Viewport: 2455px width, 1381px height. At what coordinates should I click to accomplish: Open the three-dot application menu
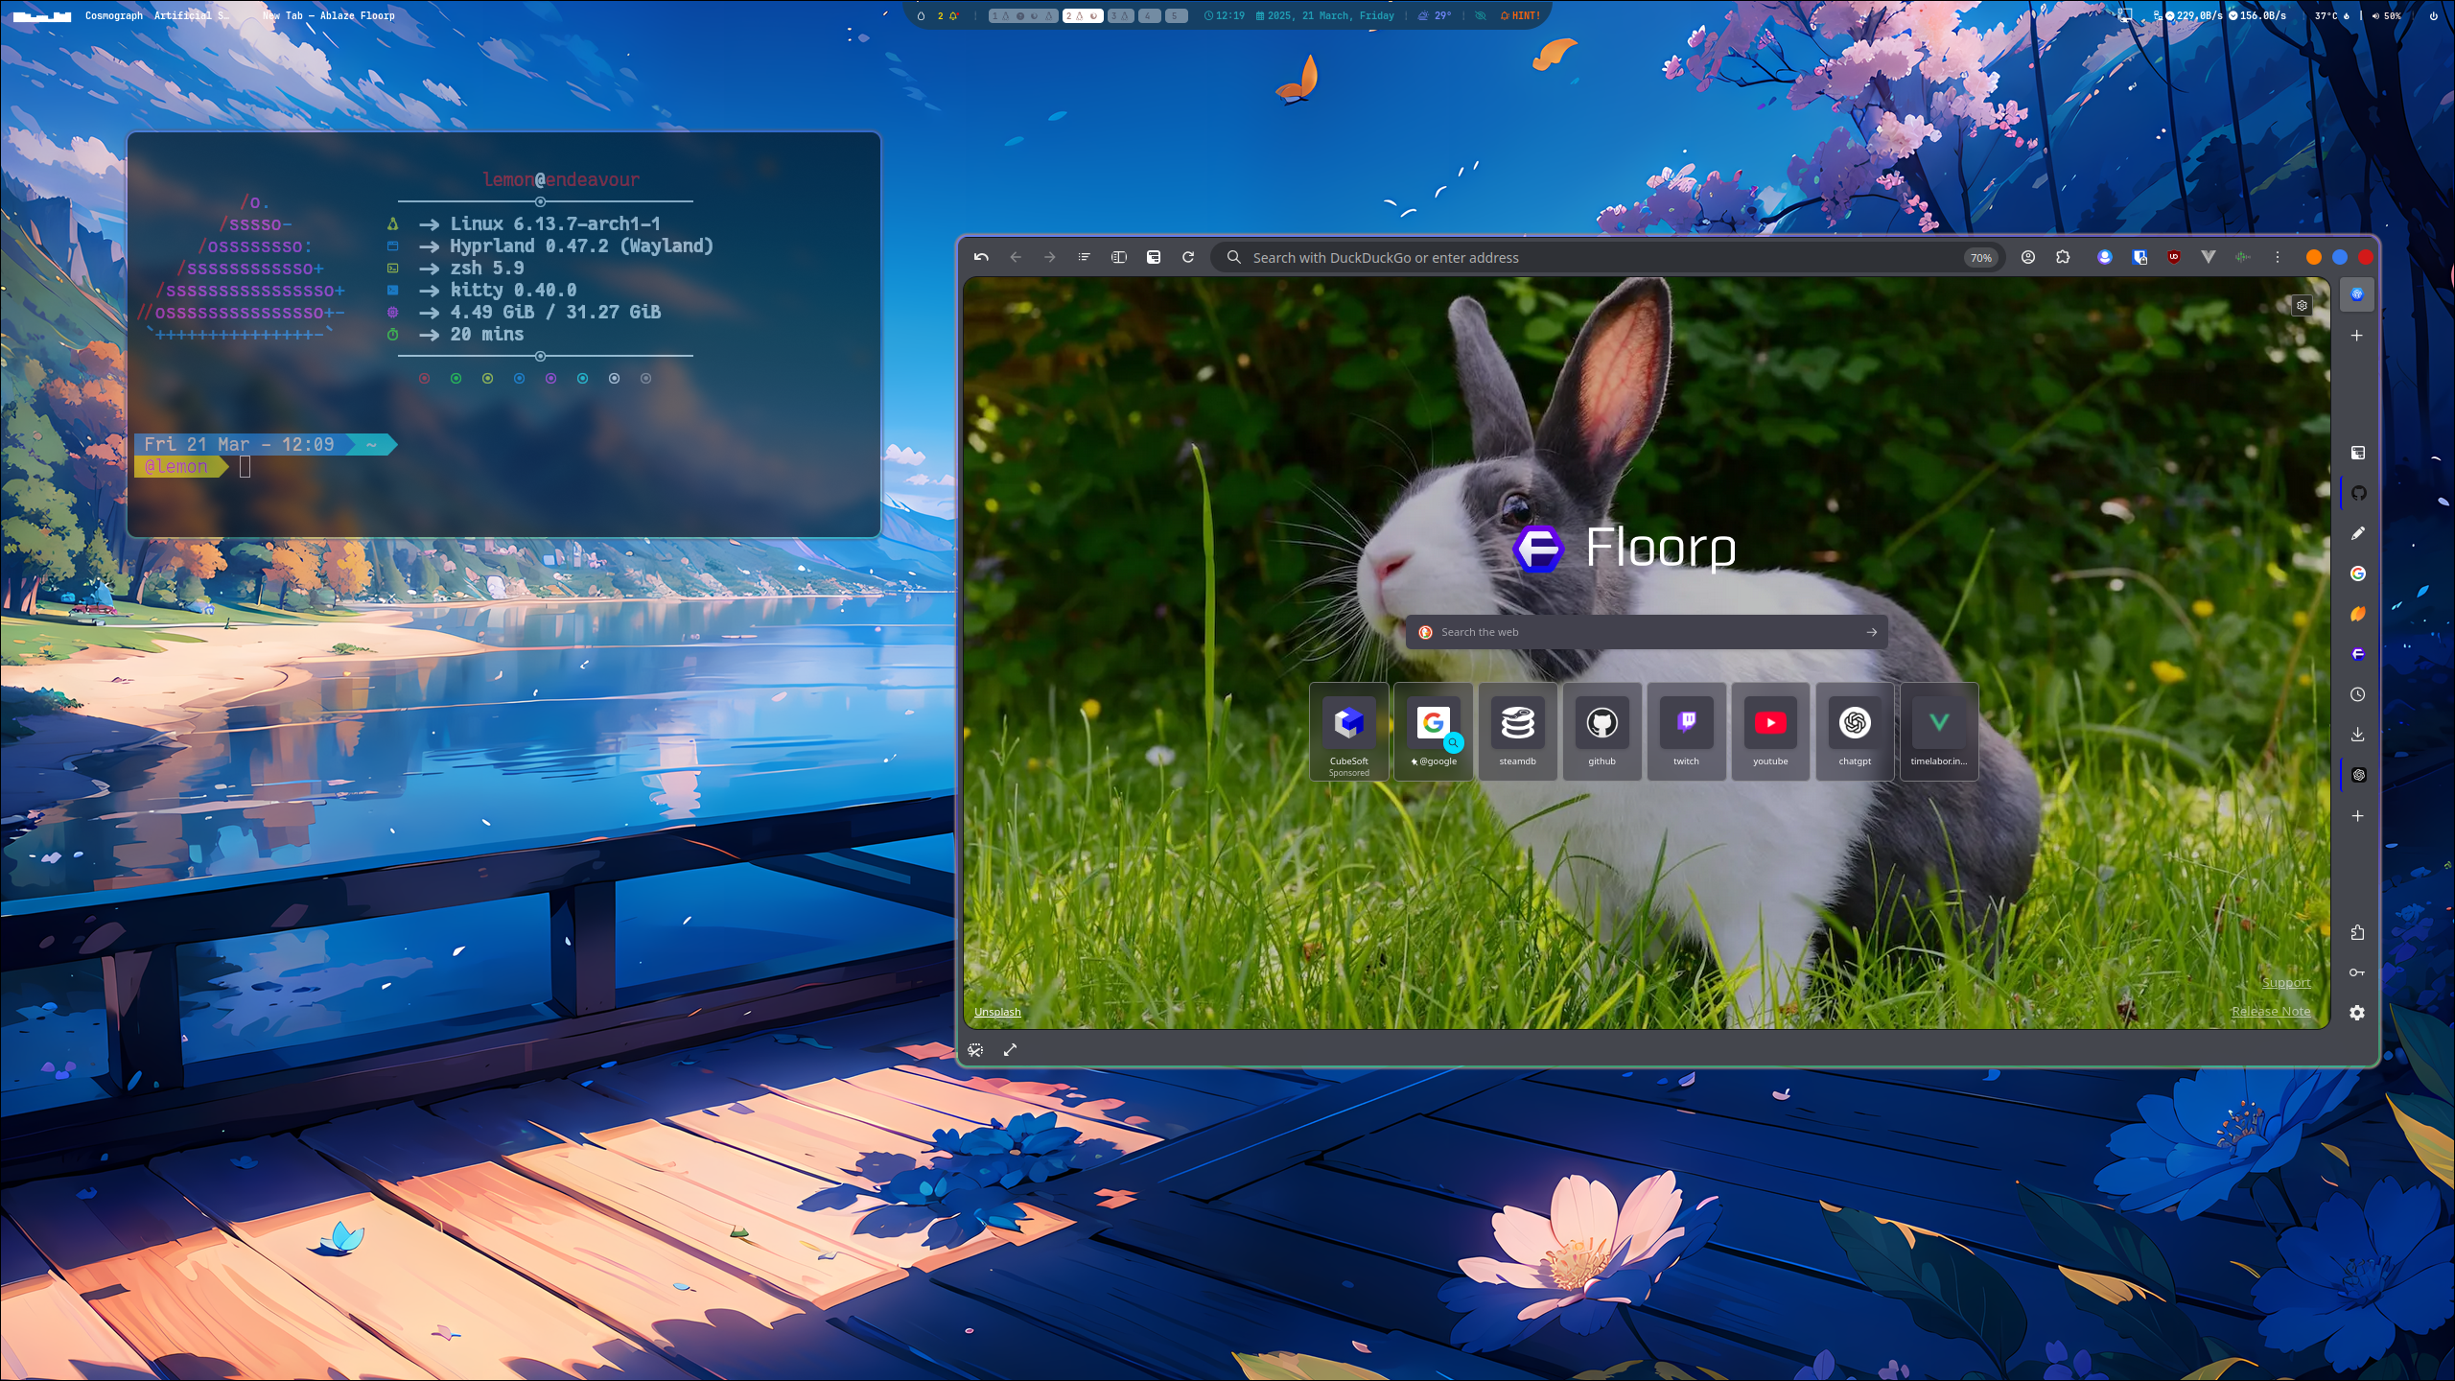click(2278, 257)
